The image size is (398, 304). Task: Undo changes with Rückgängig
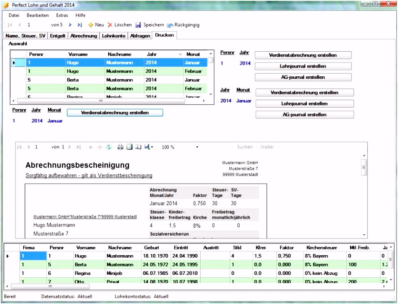183,25
